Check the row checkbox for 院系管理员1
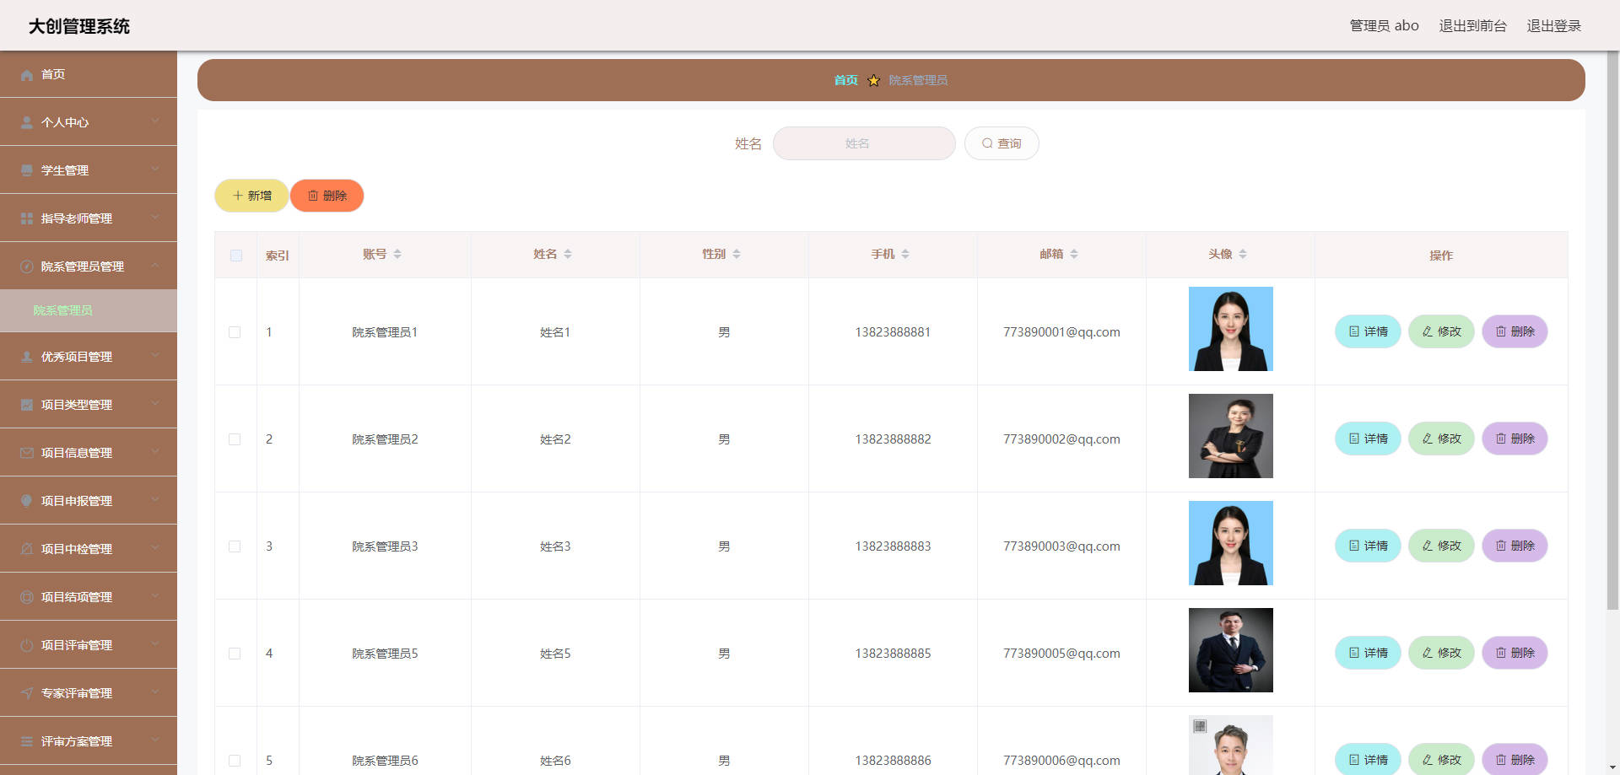1620x775 pixels. [235, 332]
